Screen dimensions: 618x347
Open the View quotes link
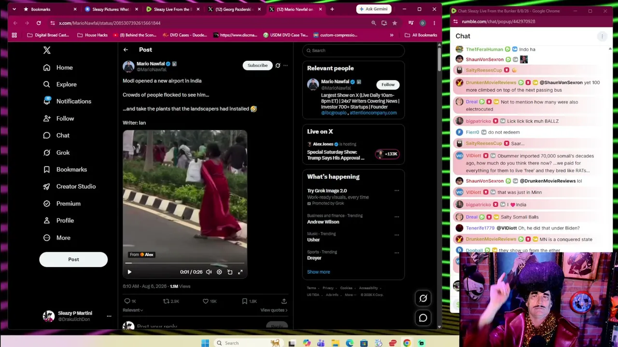(274, 310)
